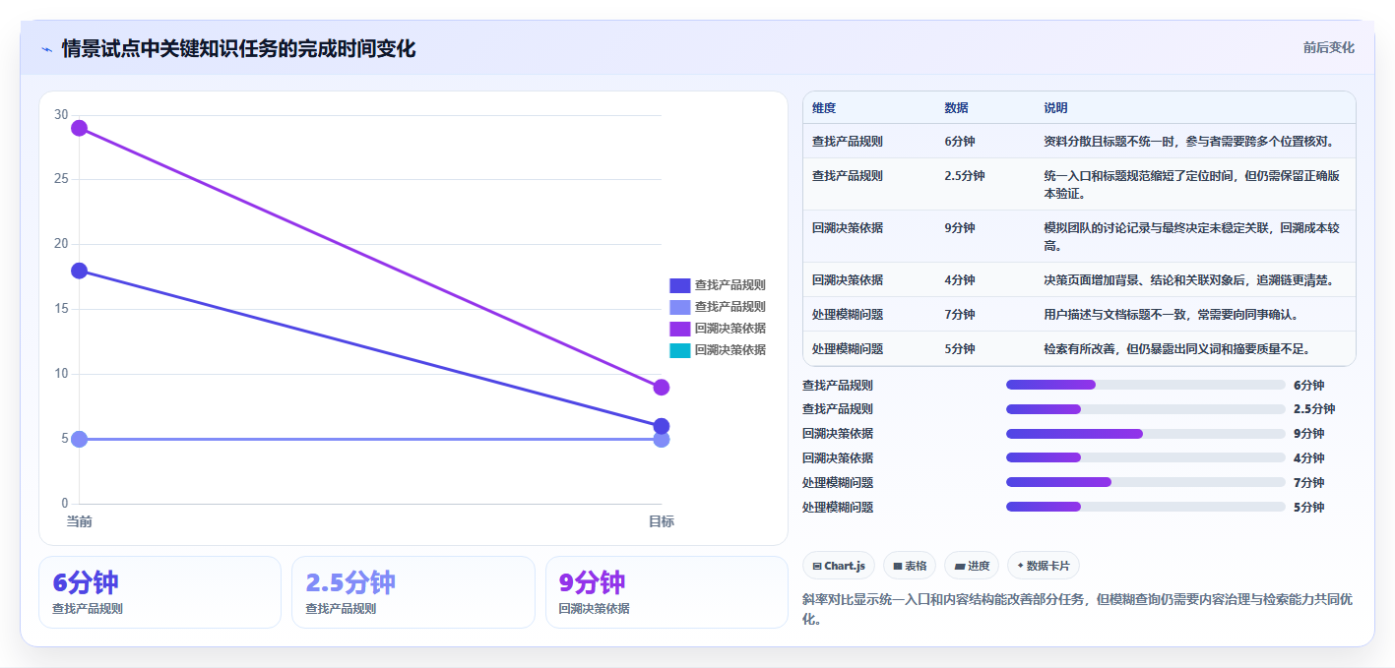Screen dimensions: 1395x668
Task: Open the 6分钟 查找产品规则 stat card
Action: tap(159, 592)
